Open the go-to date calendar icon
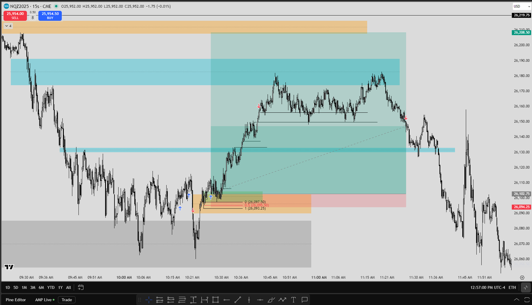532x305 pixels. pos(81,287)
